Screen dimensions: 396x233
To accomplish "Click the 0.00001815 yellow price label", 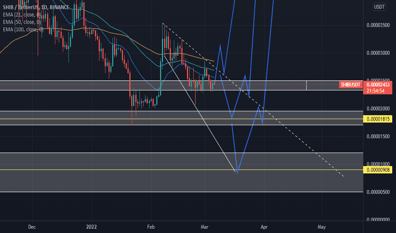I will (x=378, y=119).
